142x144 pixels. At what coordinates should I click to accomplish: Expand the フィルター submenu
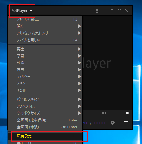(45, 77)
